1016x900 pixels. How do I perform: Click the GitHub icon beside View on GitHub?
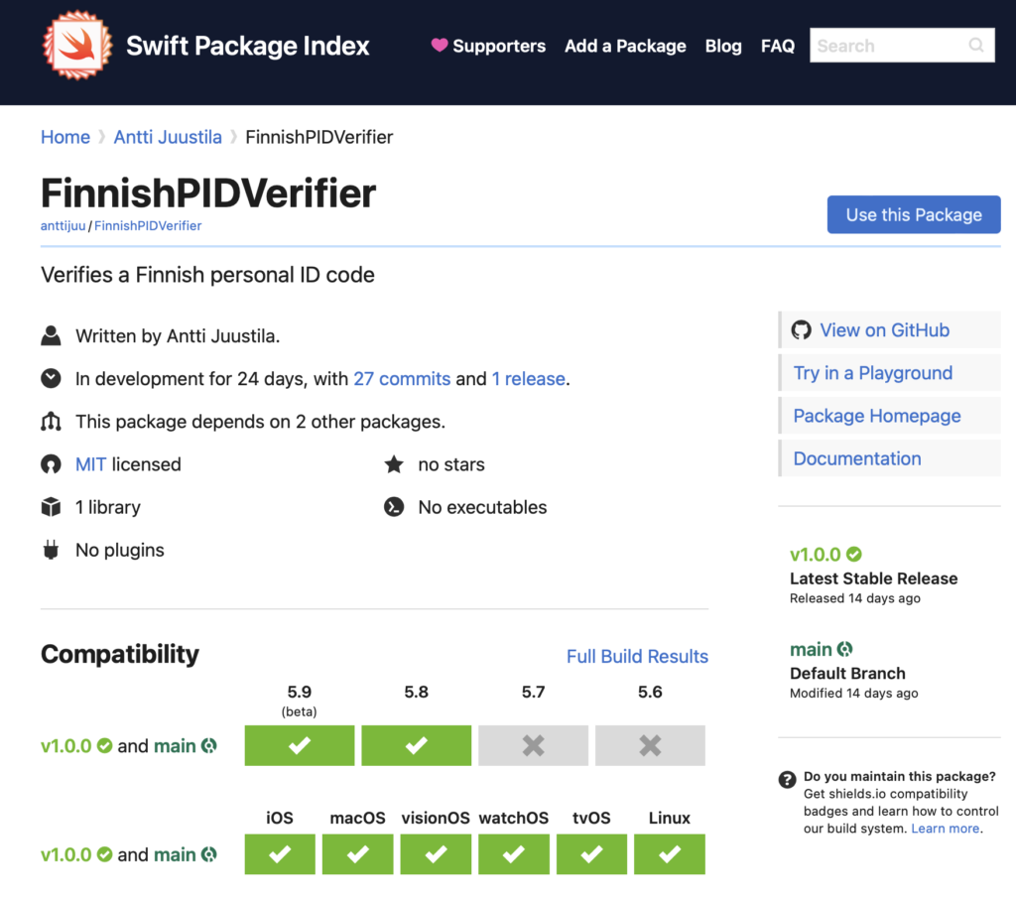(802, 330)
